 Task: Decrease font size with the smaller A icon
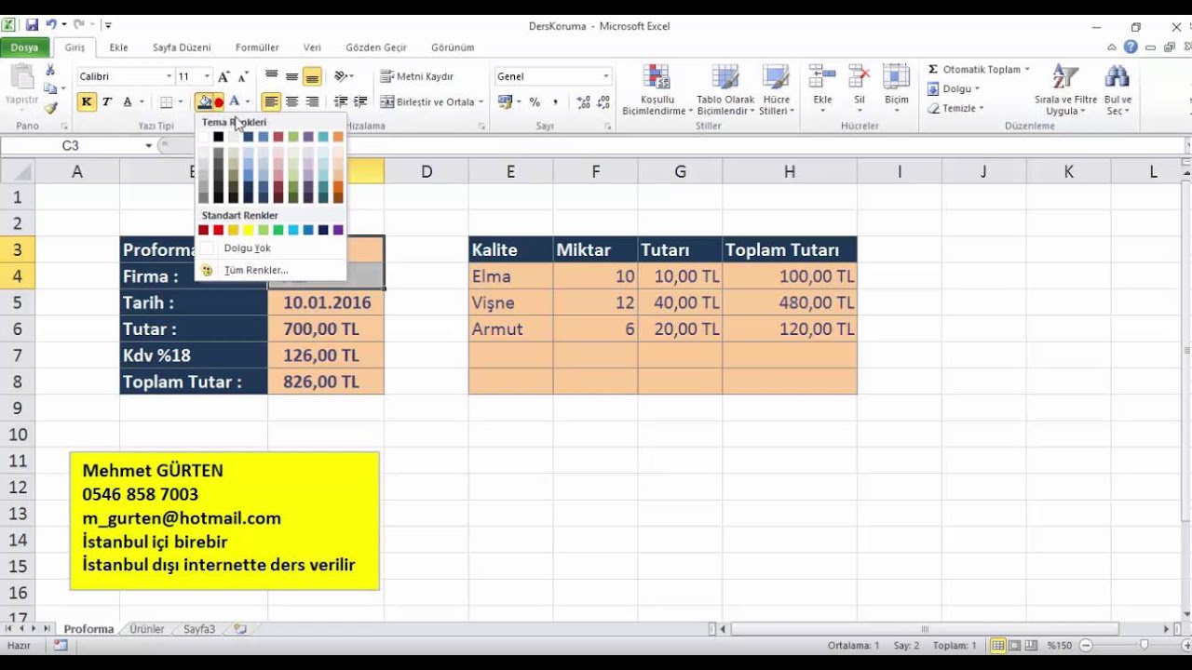click(x=243, y=76)
